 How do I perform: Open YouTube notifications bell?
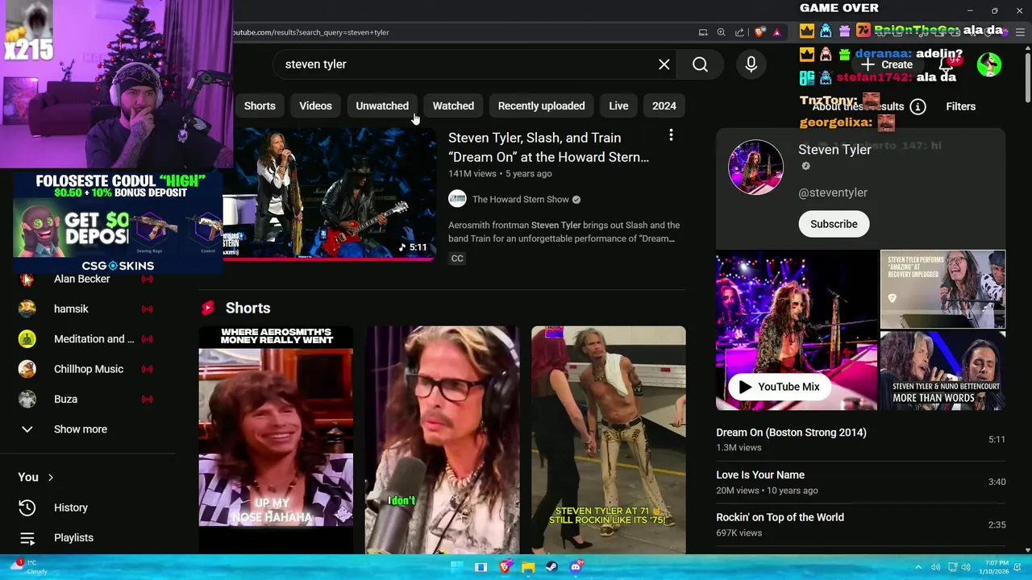point(947,64)
